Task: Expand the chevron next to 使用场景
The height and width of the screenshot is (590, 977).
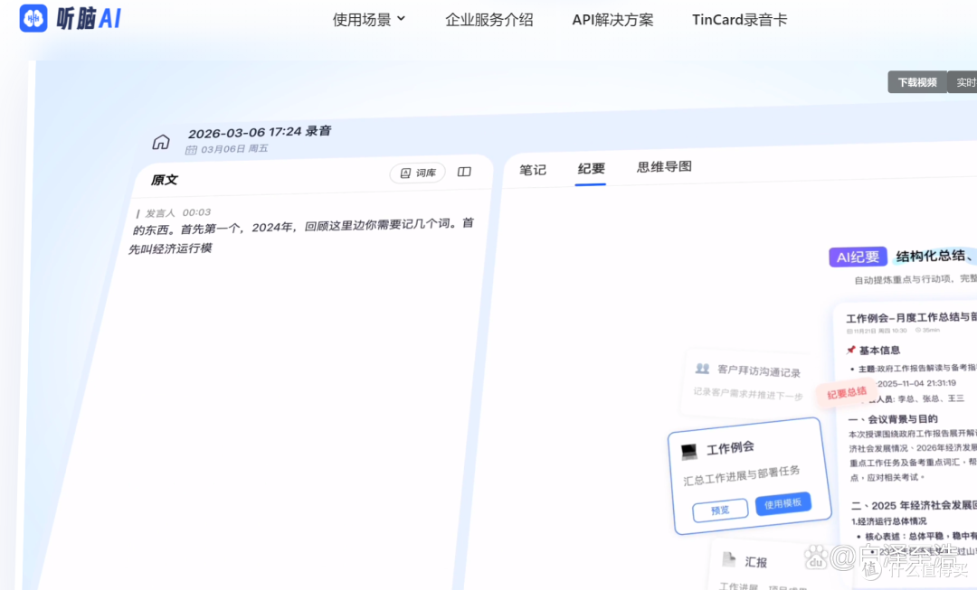Action: pyautogui.click(x=402, y=19)
